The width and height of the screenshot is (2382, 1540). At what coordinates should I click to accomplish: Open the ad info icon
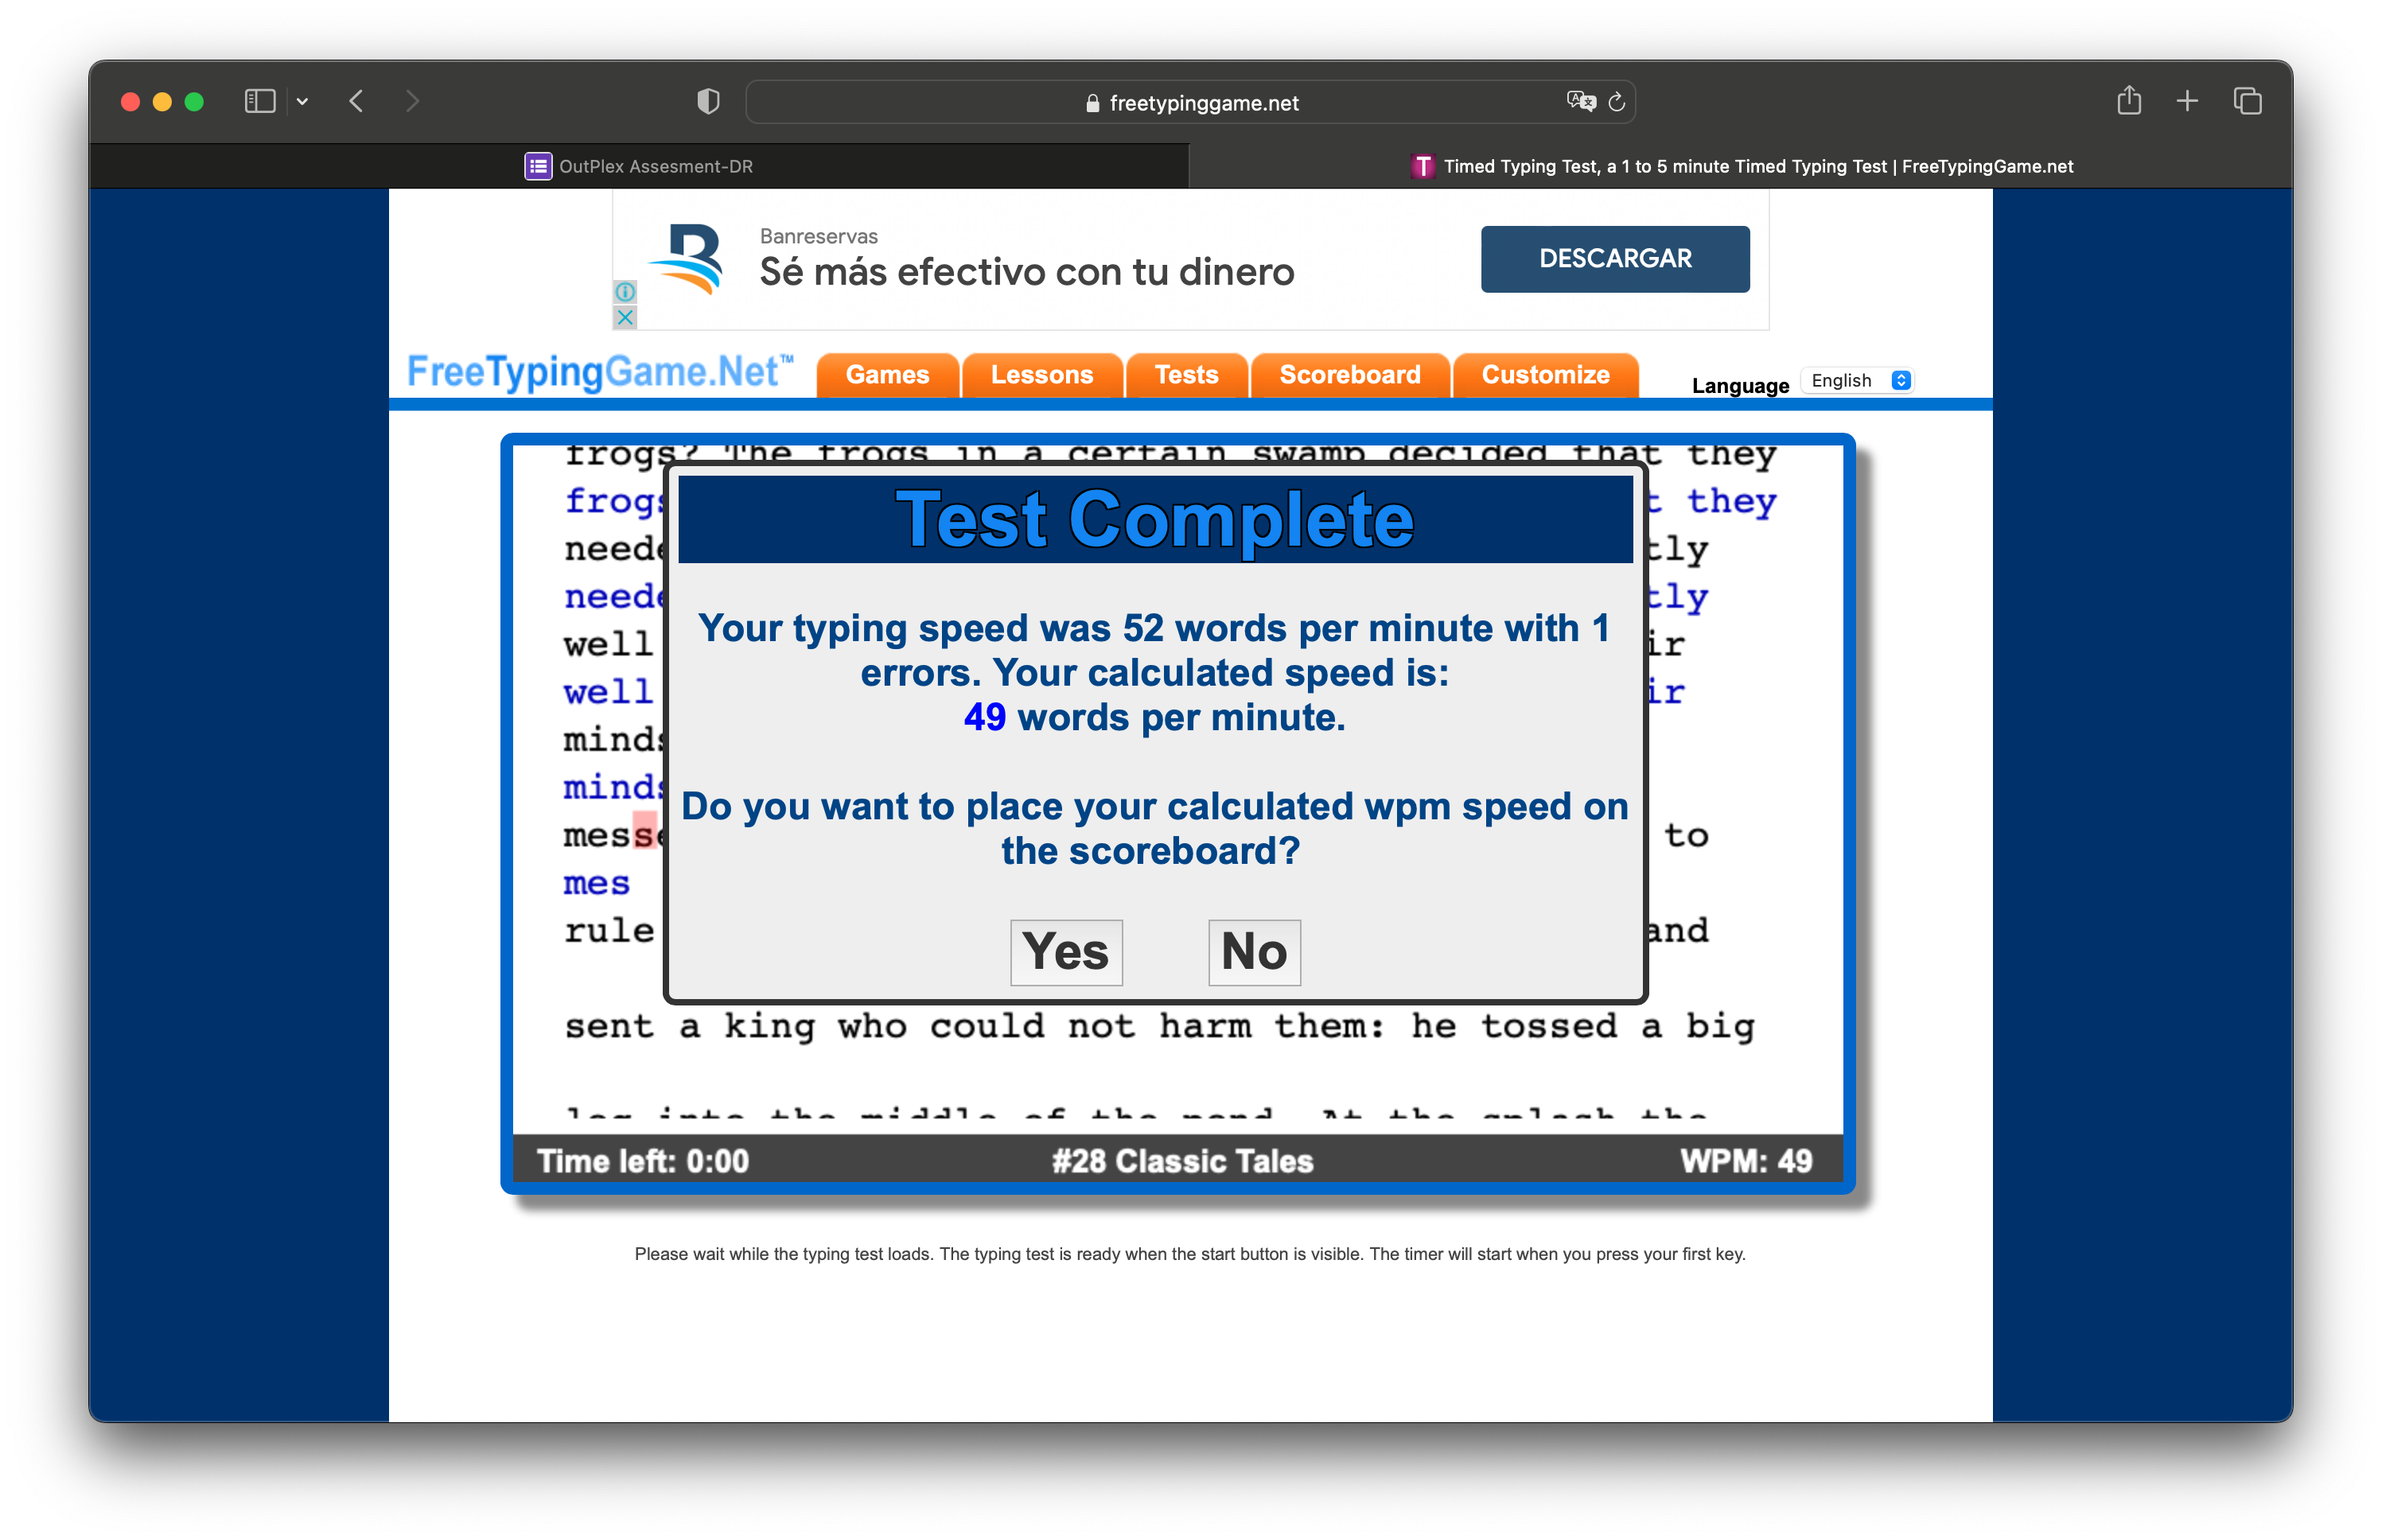click(625, 292)
